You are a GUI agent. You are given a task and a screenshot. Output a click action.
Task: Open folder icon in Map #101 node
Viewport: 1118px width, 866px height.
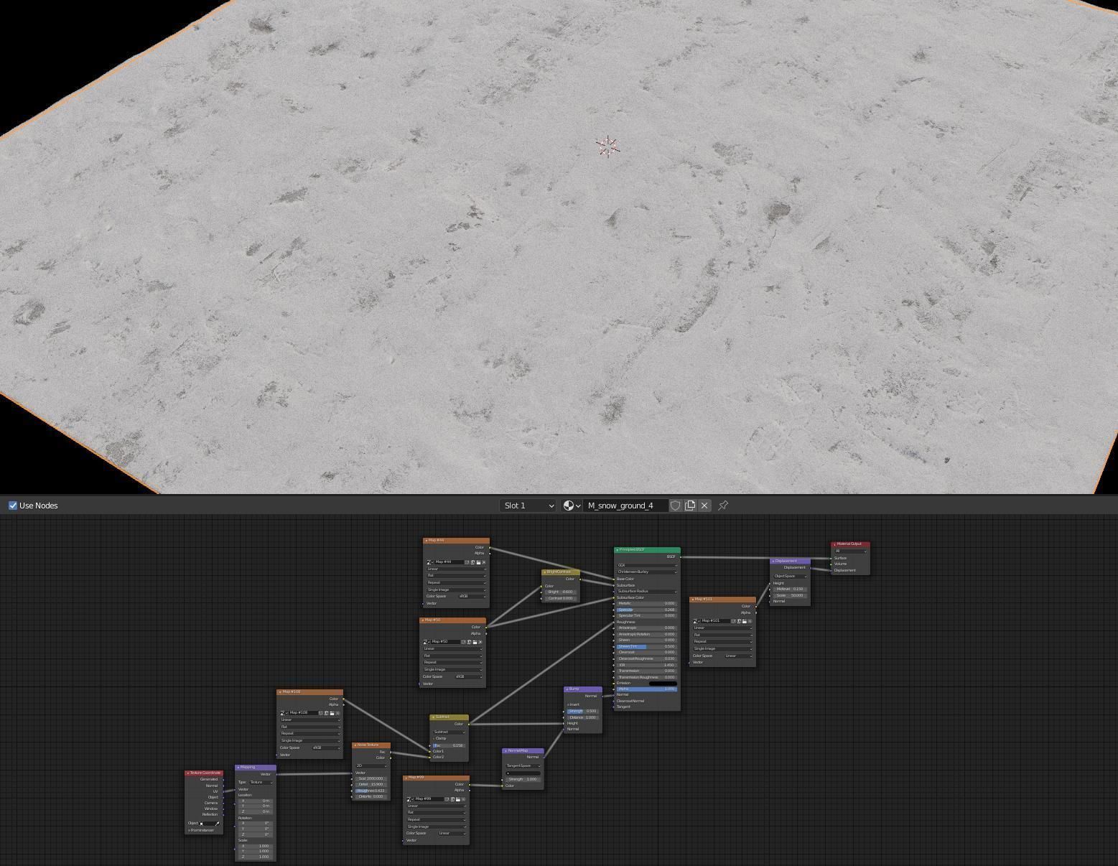[x=745, y=621]
